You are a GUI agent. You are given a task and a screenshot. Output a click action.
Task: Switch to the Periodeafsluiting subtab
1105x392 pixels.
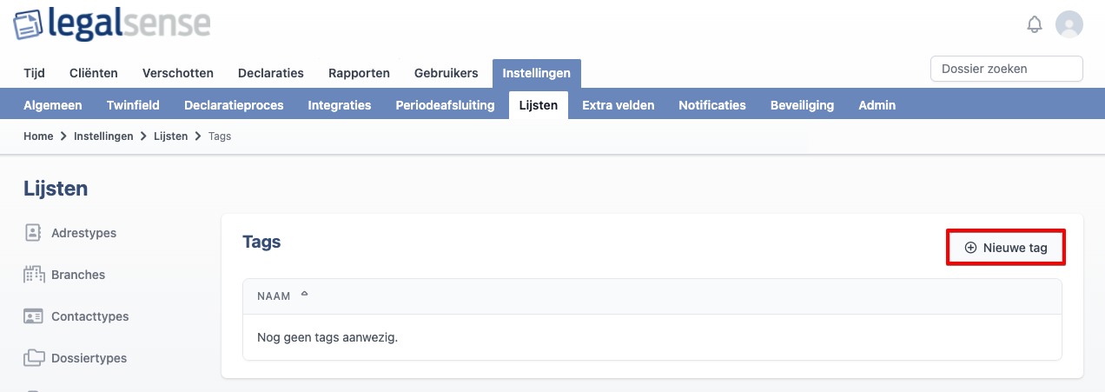(445, 105)
